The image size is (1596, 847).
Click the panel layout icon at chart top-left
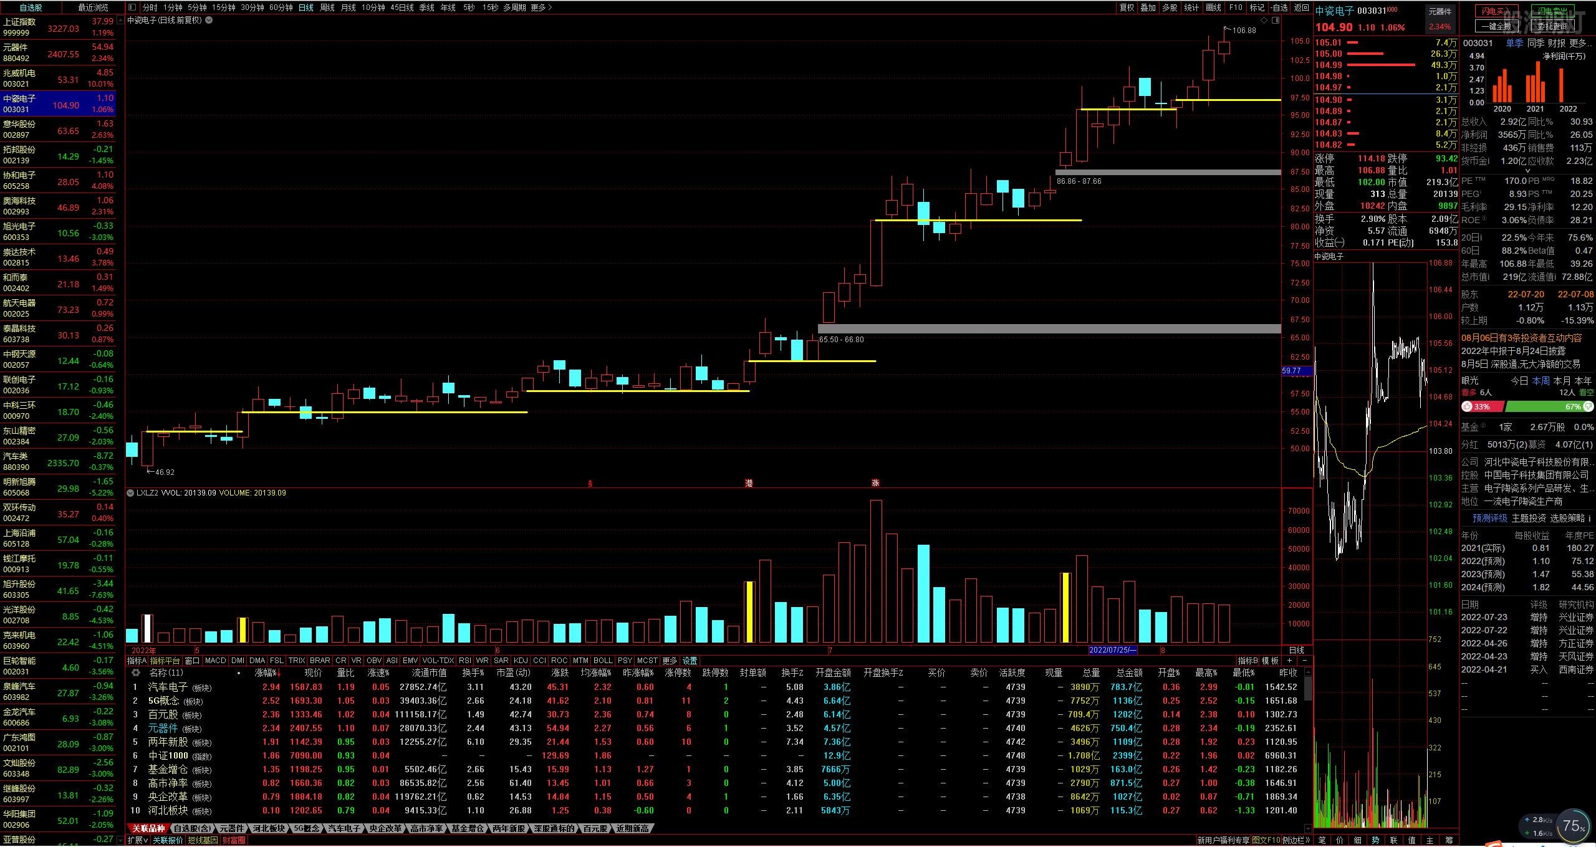[x=132, y=7]
